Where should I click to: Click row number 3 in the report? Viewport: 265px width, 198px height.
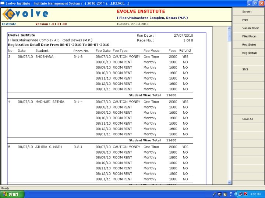tap(9, 57)
